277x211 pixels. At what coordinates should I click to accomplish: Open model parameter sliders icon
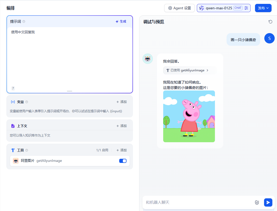click(246, 8)
